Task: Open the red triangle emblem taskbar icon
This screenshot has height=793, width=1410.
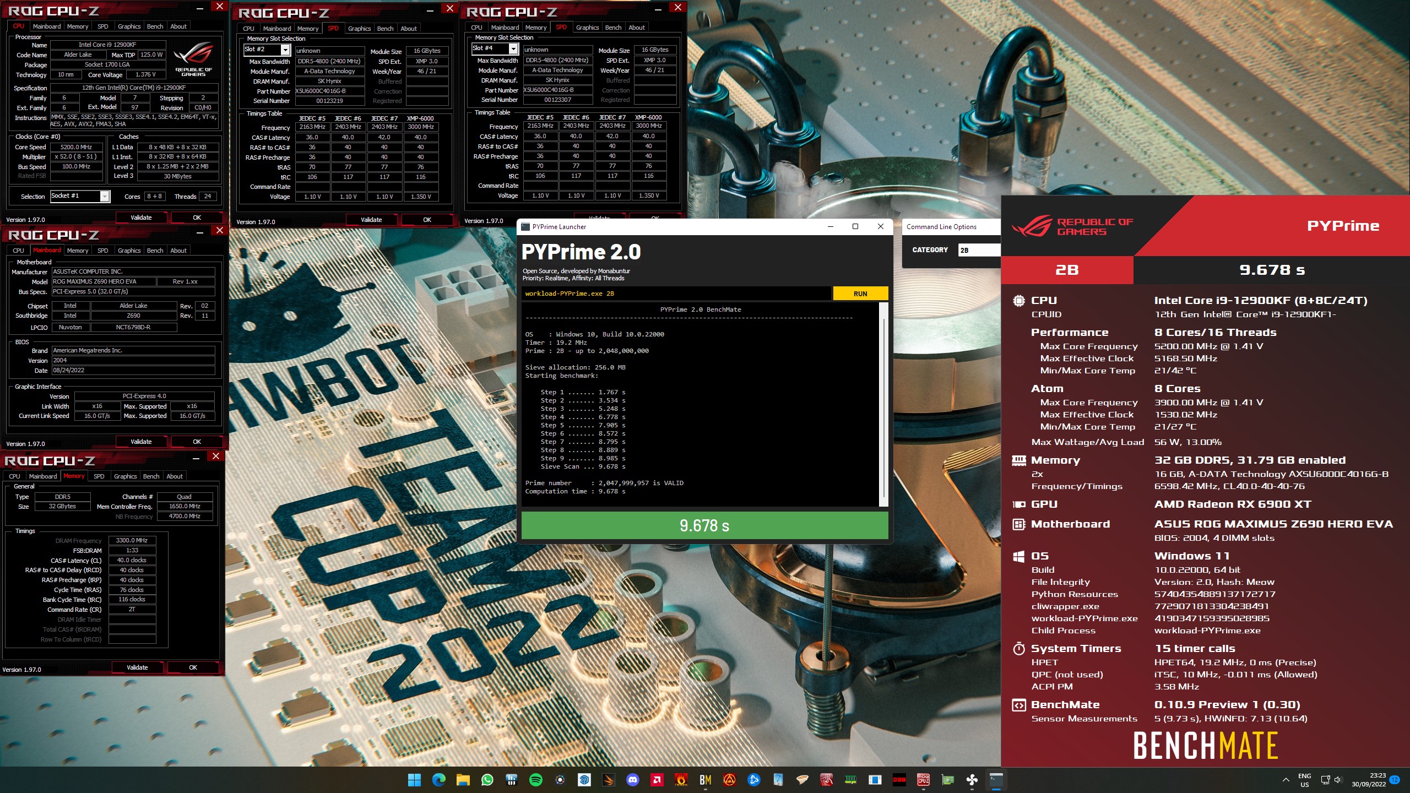Action: click(x=729, y=780)
